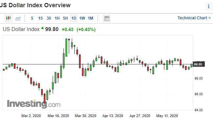Click the green up-arrow beside US Dollar Index
Viewport: 213px width, 120px height.
click(42, 28)
